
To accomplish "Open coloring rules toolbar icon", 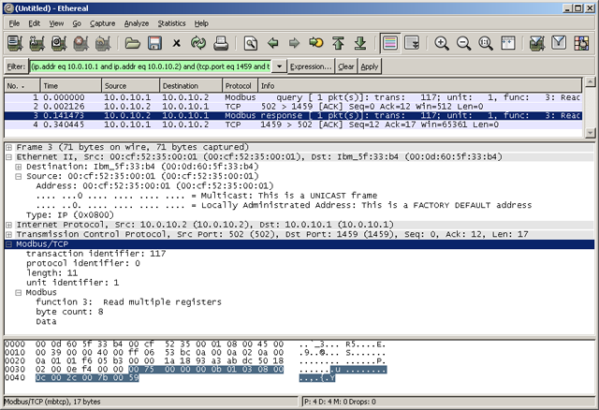I will pos(581,43).
